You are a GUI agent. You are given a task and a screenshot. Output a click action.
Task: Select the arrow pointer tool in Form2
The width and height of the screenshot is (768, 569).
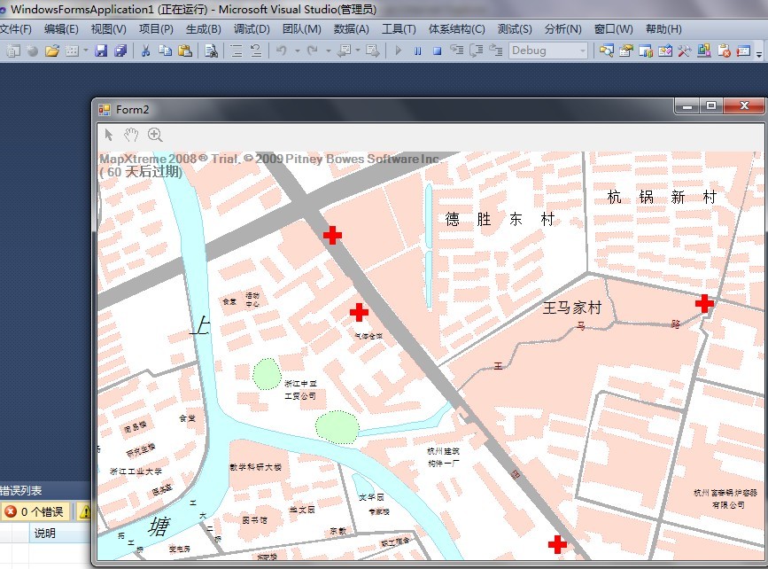[109, 135]
